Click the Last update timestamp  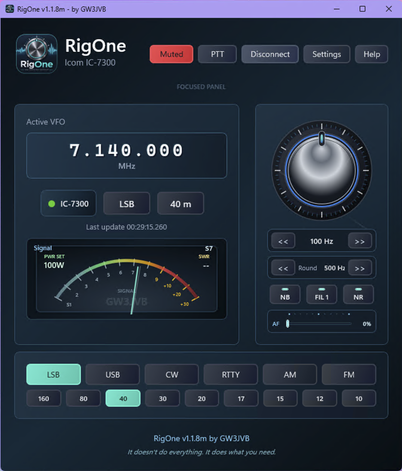(x=126, y=227)
